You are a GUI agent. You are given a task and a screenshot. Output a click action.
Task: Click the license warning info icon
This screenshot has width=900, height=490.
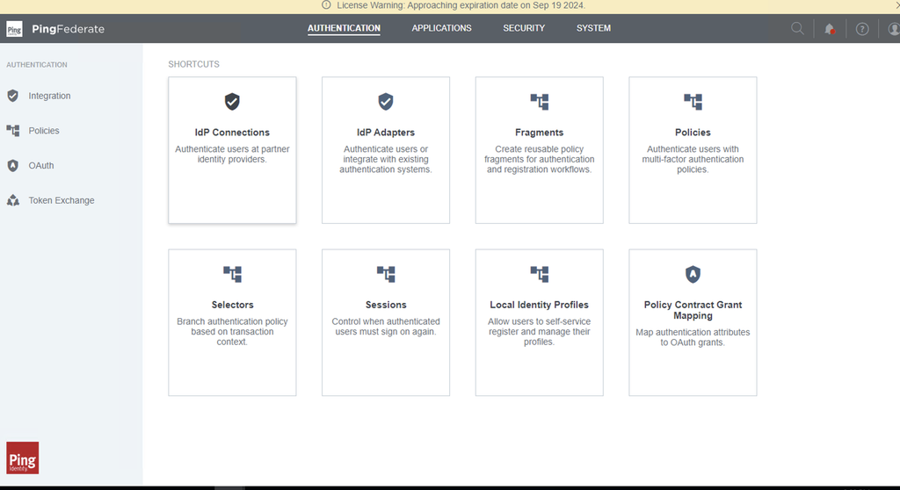(x=326, y=5)
